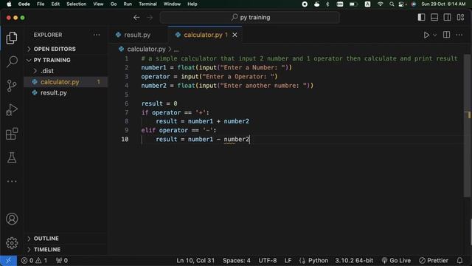Split the editor to the right
Viewport: 472px width, 266px height.
click(446, 35)
